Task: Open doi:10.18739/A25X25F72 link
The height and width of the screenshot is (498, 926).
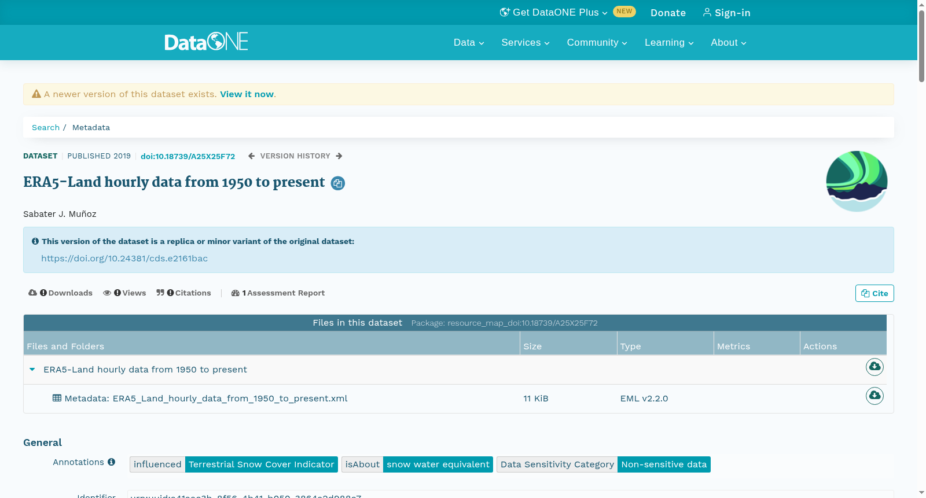Action: click(188, 156)
